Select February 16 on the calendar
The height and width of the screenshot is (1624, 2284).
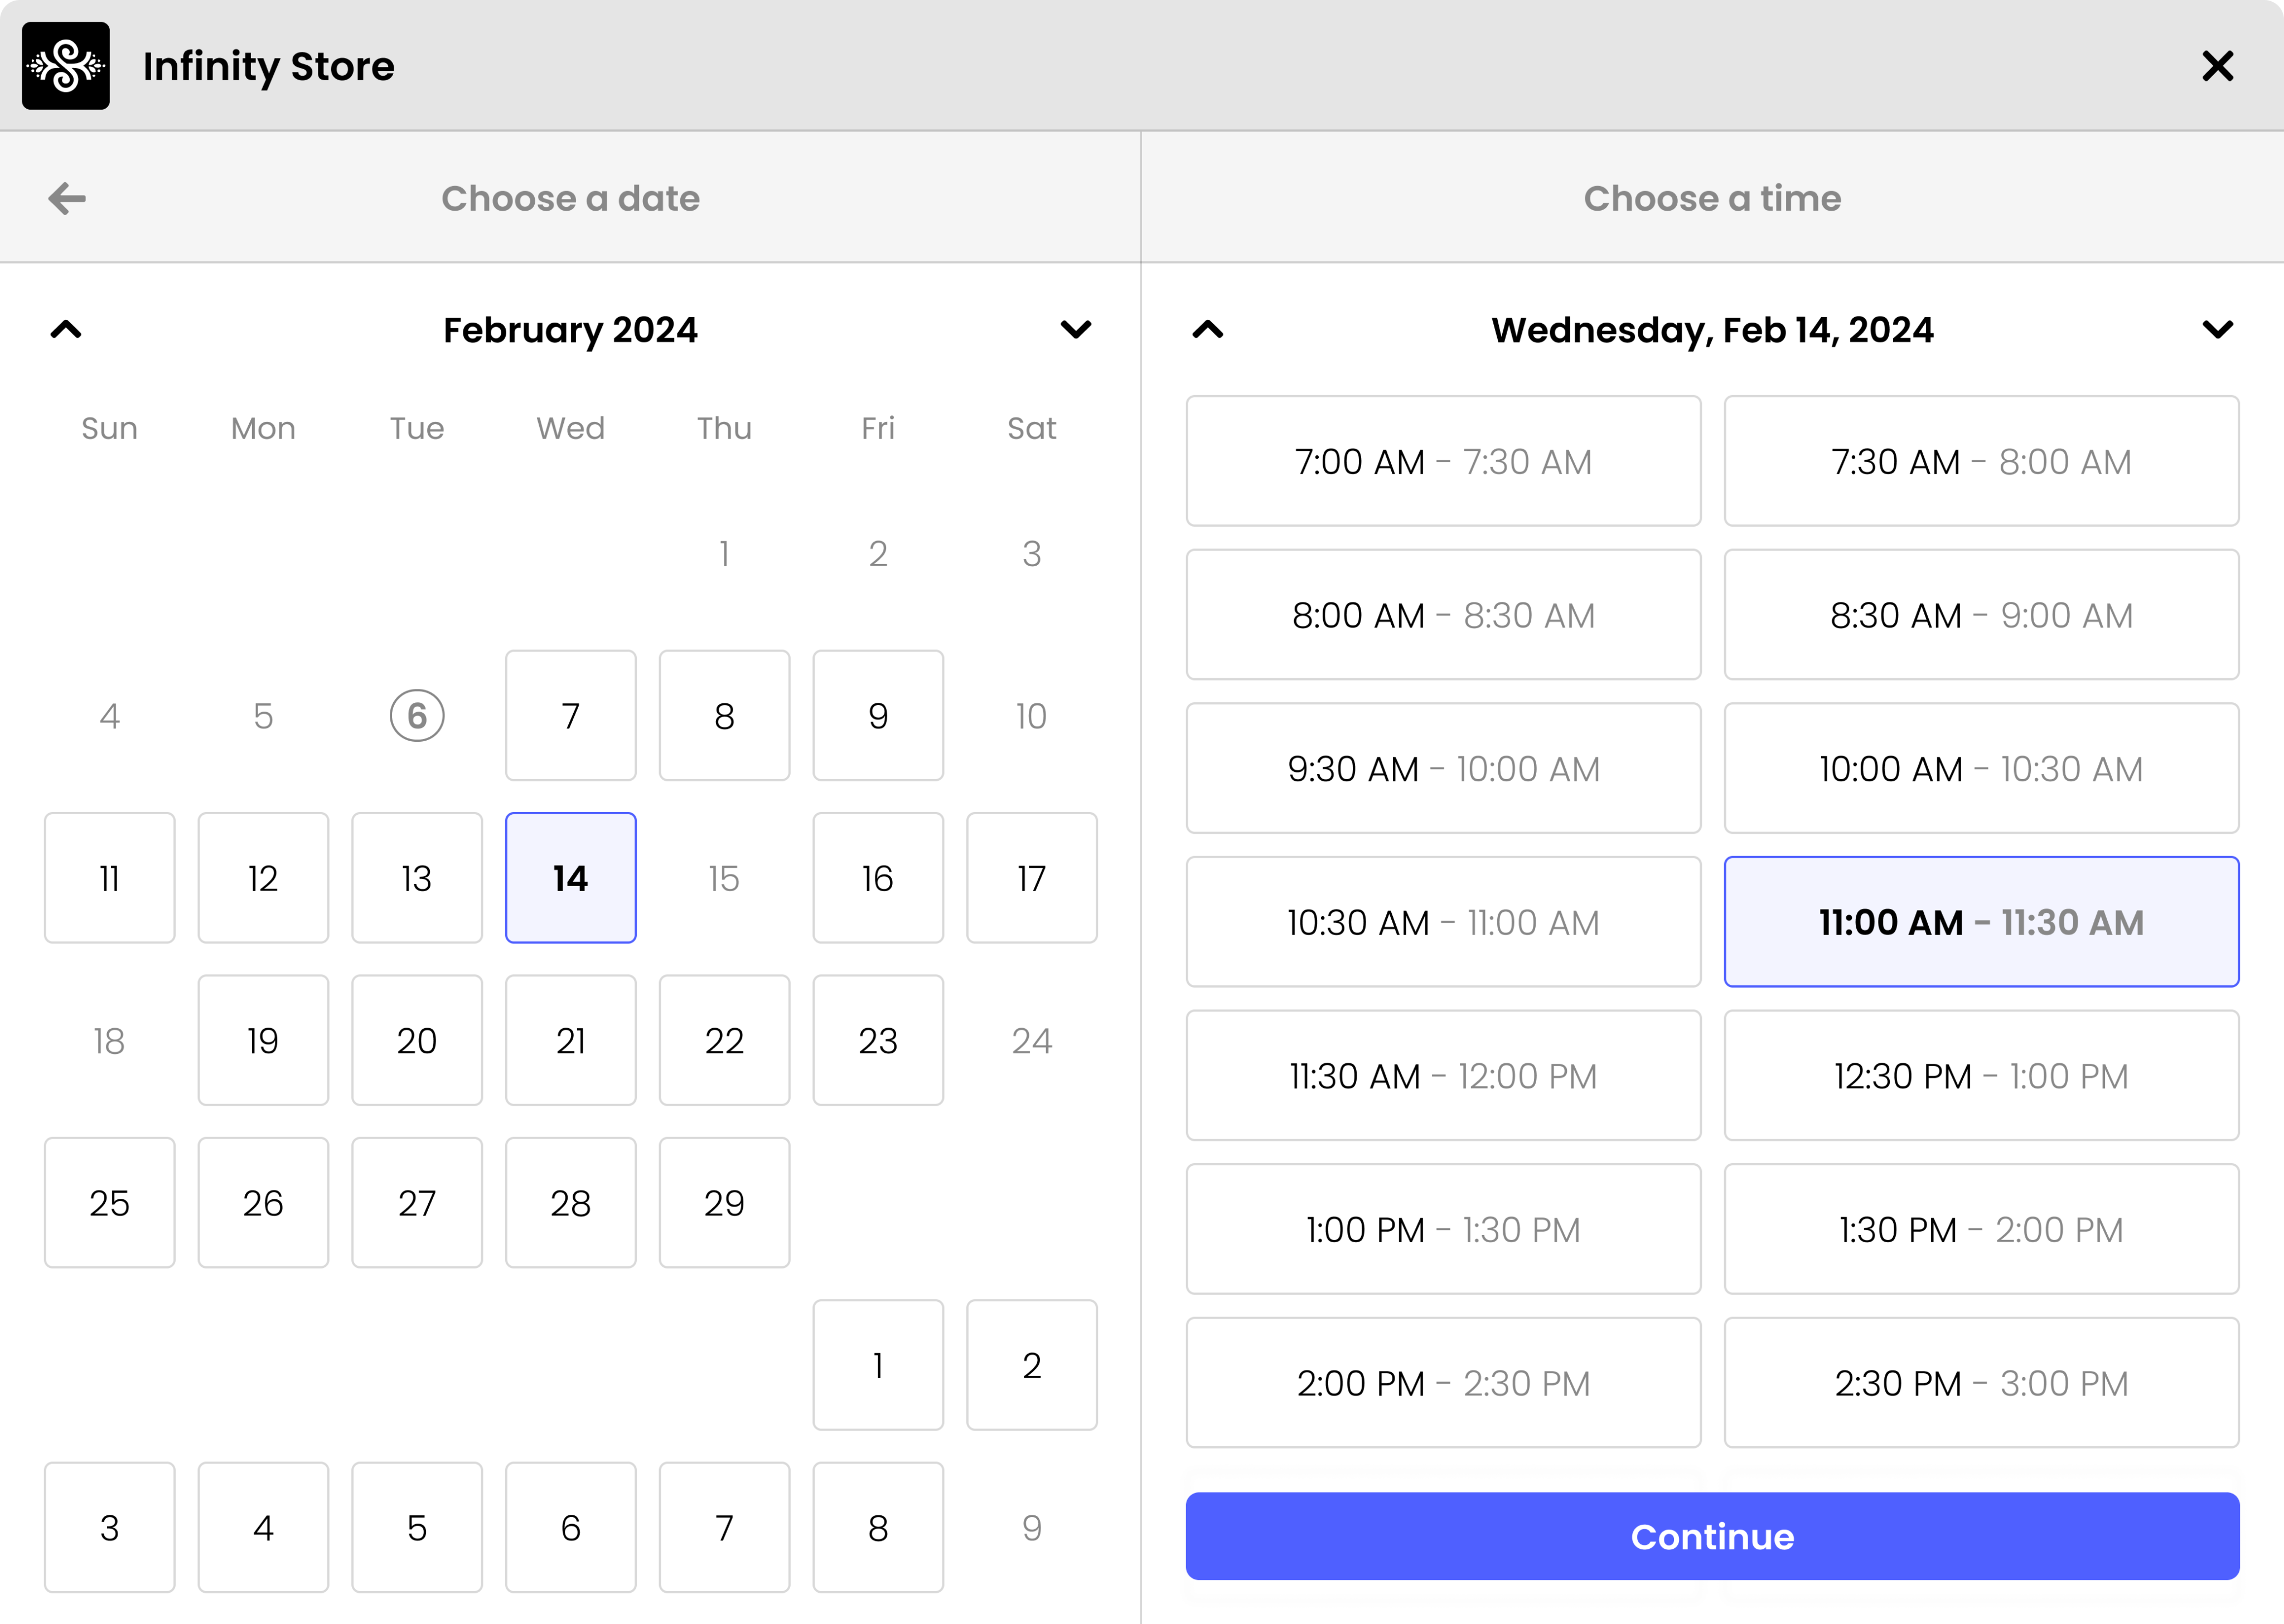click(877, 878)
